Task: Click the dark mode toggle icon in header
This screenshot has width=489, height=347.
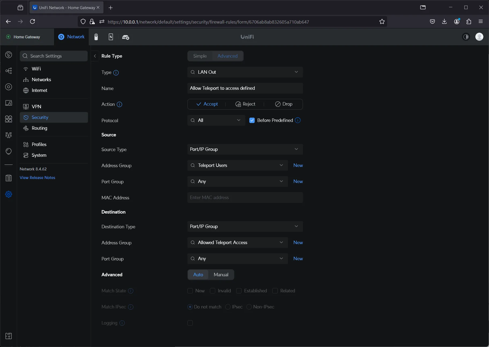Action: 466,37
